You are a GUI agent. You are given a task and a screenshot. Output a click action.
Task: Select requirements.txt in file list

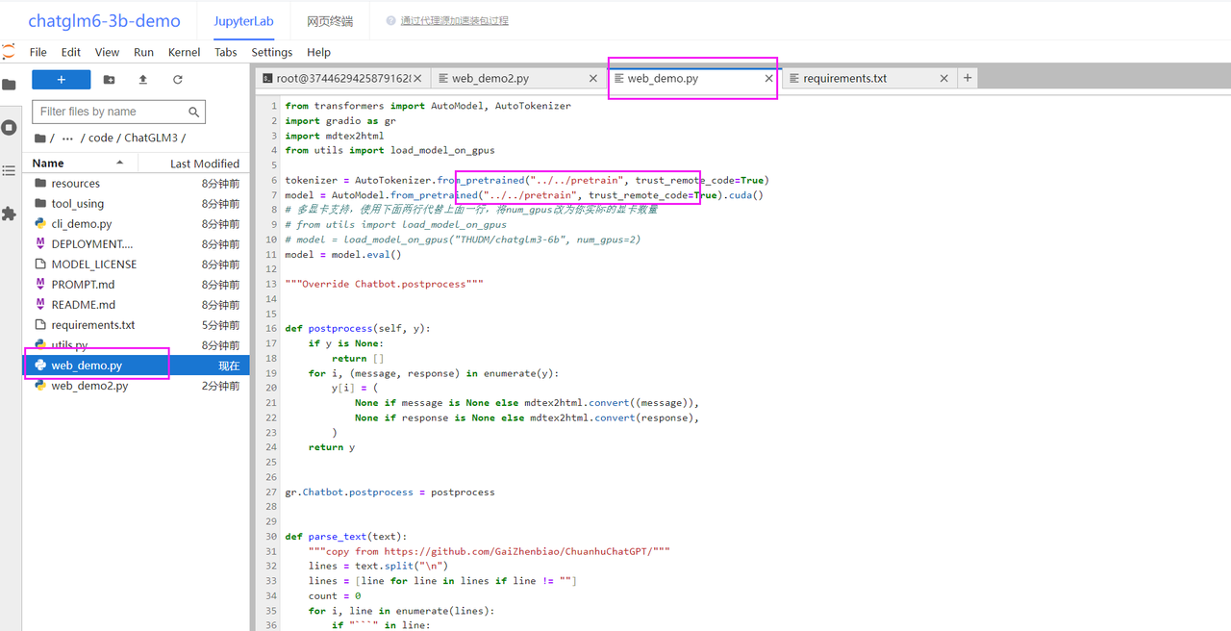(136, 325)
